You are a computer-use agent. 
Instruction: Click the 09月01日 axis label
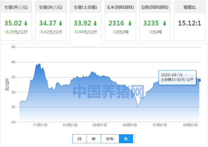click(x=190, y=125)
